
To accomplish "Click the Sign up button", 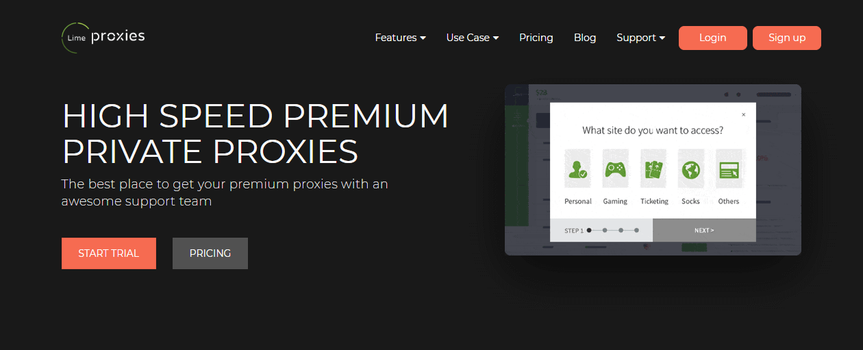I will (x=787, y=38).
